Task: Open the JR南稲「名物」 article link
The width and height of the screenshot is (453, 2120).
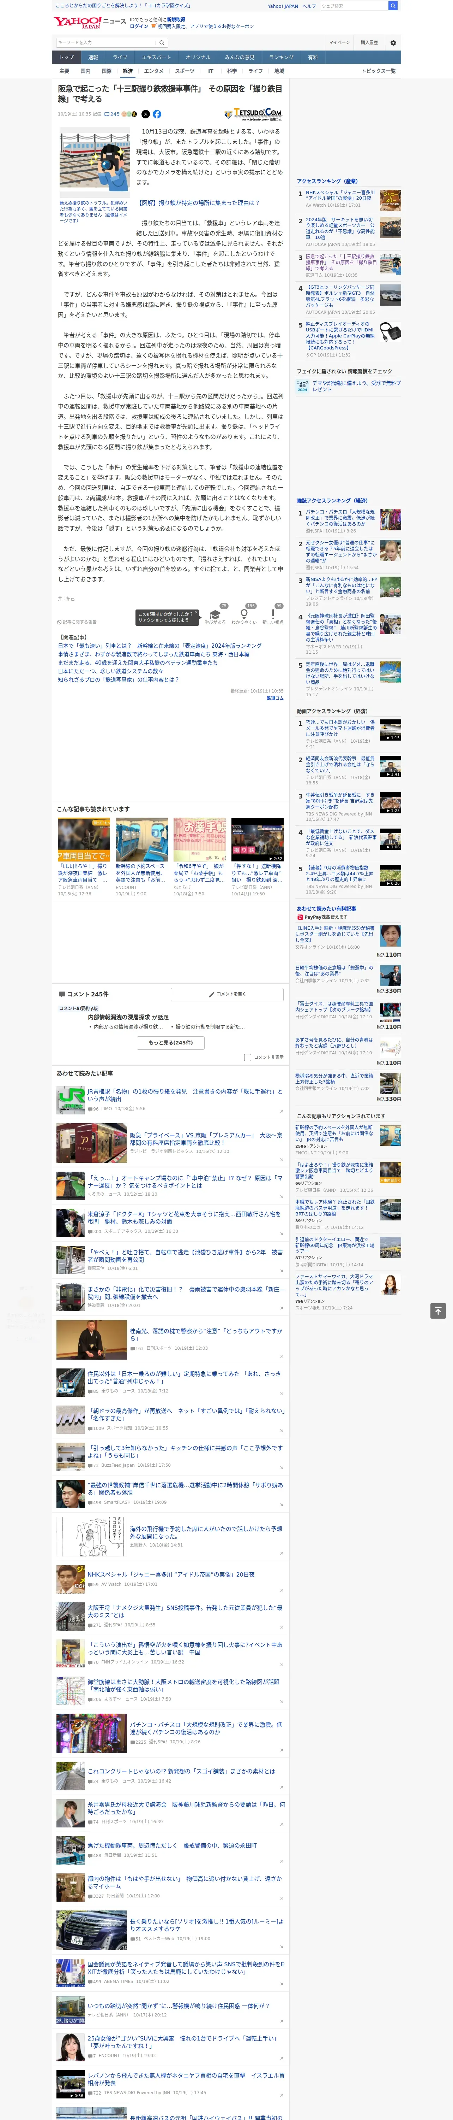Action: [x=185, y=1095]
